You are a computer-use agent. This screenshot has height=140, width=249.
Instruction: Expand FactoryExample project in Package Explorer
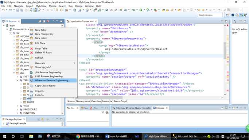[x=4, y=123]
